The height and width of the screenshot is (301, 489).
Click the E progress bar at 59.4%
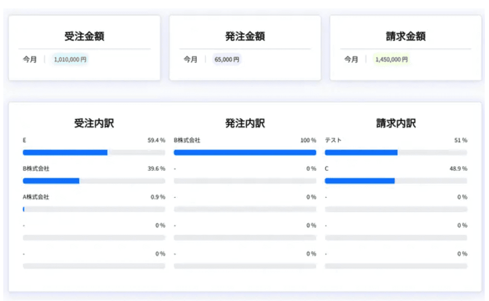[94, 152]
